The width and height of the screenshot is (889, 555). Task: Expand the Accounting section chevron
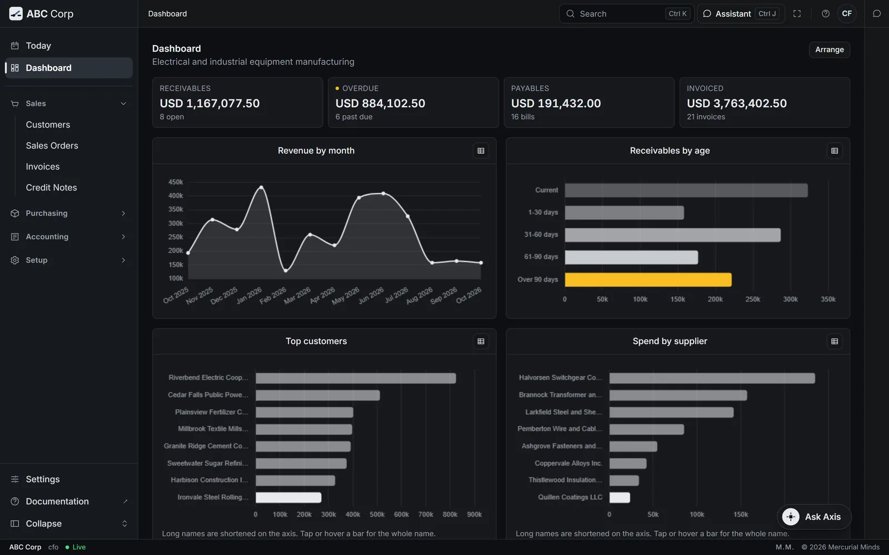tap(123, 236)
